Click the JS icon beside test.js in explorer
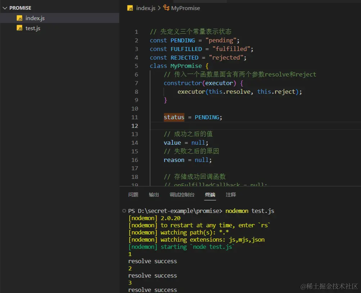Screen dimensions: 361x293 (19, 28)
